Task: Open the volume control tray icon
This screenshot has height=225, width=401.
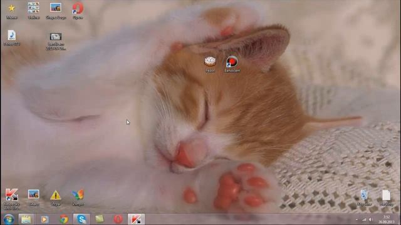Action: [x=370, y=219]
